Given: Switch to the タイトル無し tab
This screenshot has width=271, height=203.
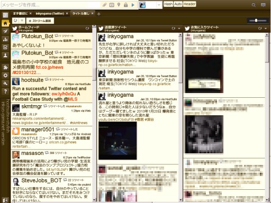Looking at the screenshot, I should pos(81,14).
